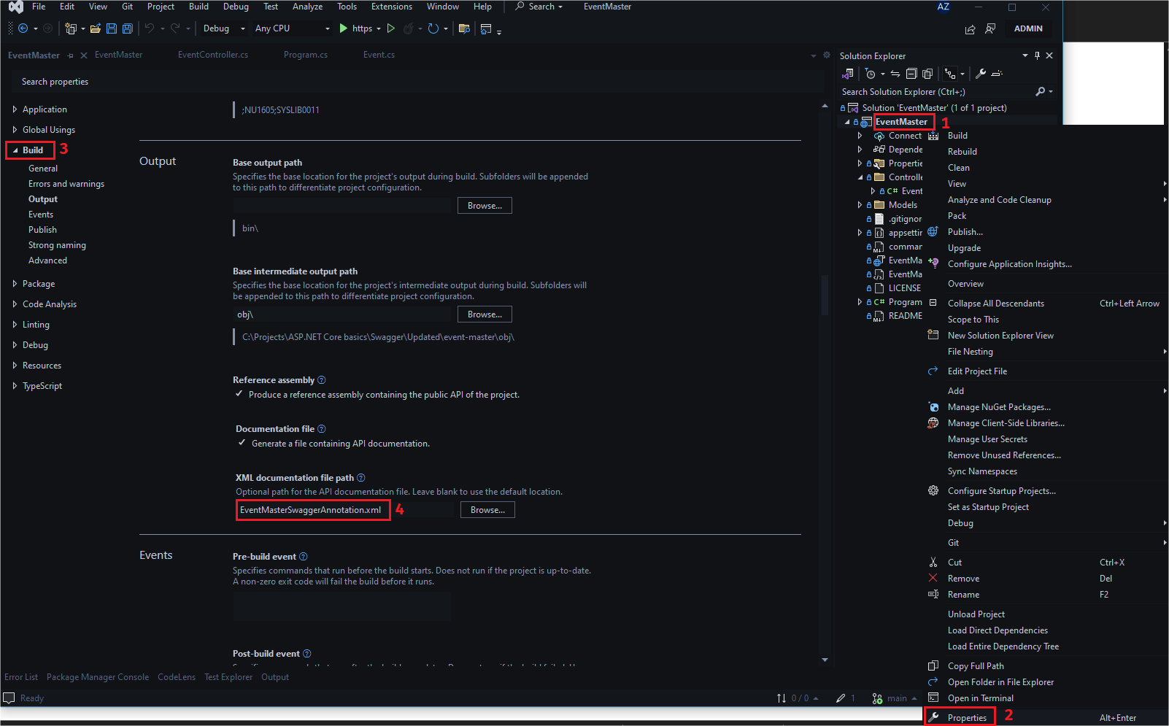Toggle Generate API documentation file checkbox

click(x=242, y=443)
